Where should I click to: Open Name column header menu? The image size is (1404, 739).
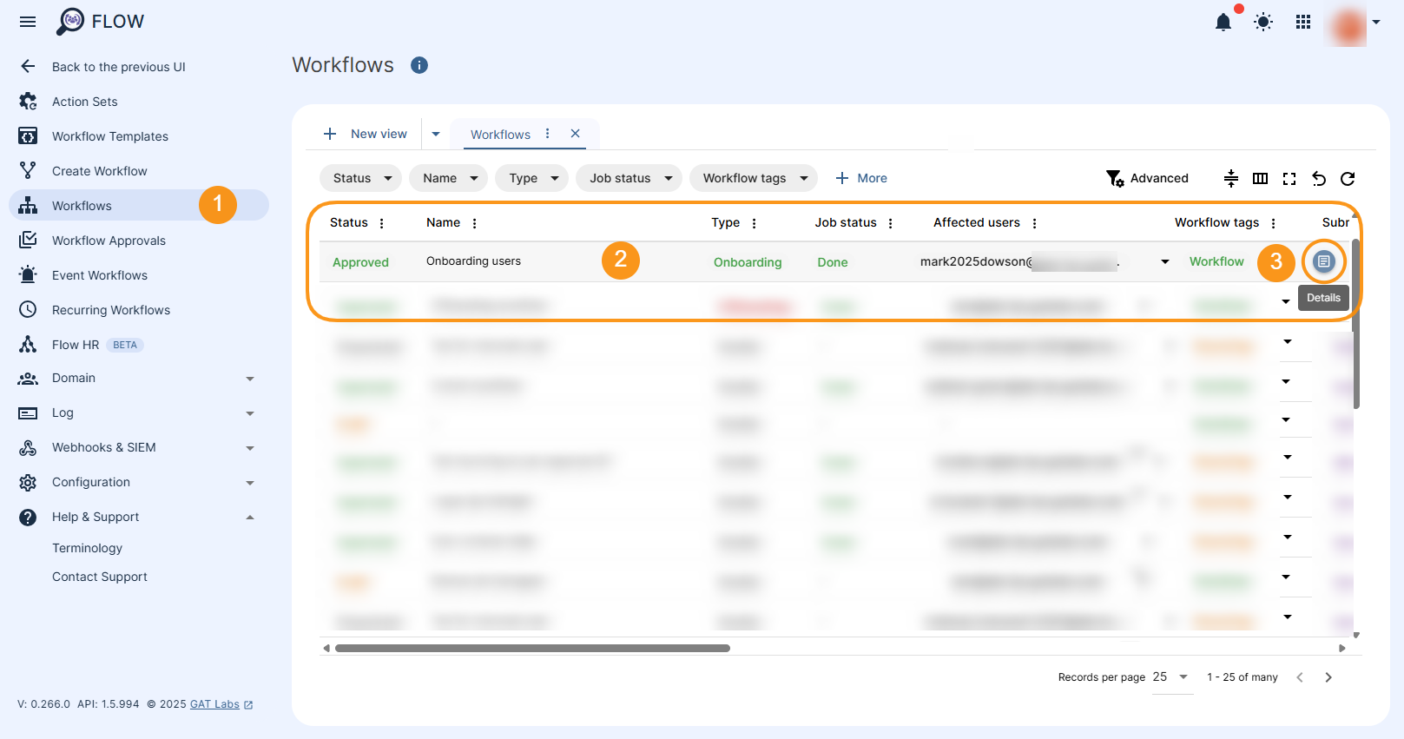tap(474, 223)
